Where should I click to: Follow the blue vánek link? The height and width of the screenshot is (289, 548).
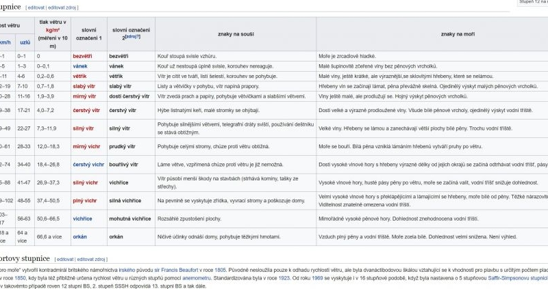(80, 66)
